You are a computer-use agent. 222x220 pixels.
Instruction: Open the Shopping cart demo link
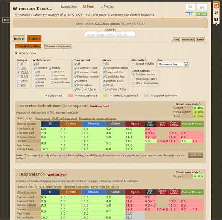pyautogui.click(x=76, y=187)
